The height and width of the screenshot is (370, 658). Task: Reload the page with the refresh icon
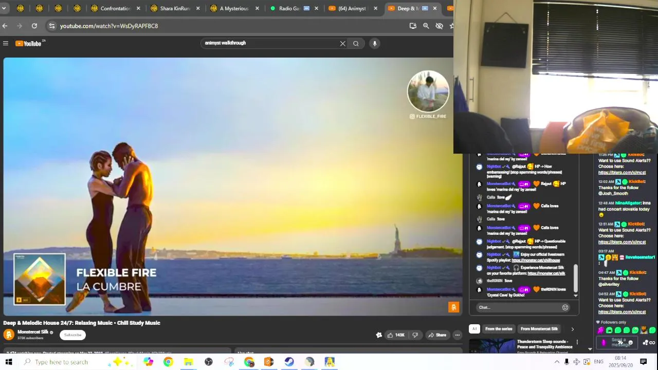click(x=34, y=26)
